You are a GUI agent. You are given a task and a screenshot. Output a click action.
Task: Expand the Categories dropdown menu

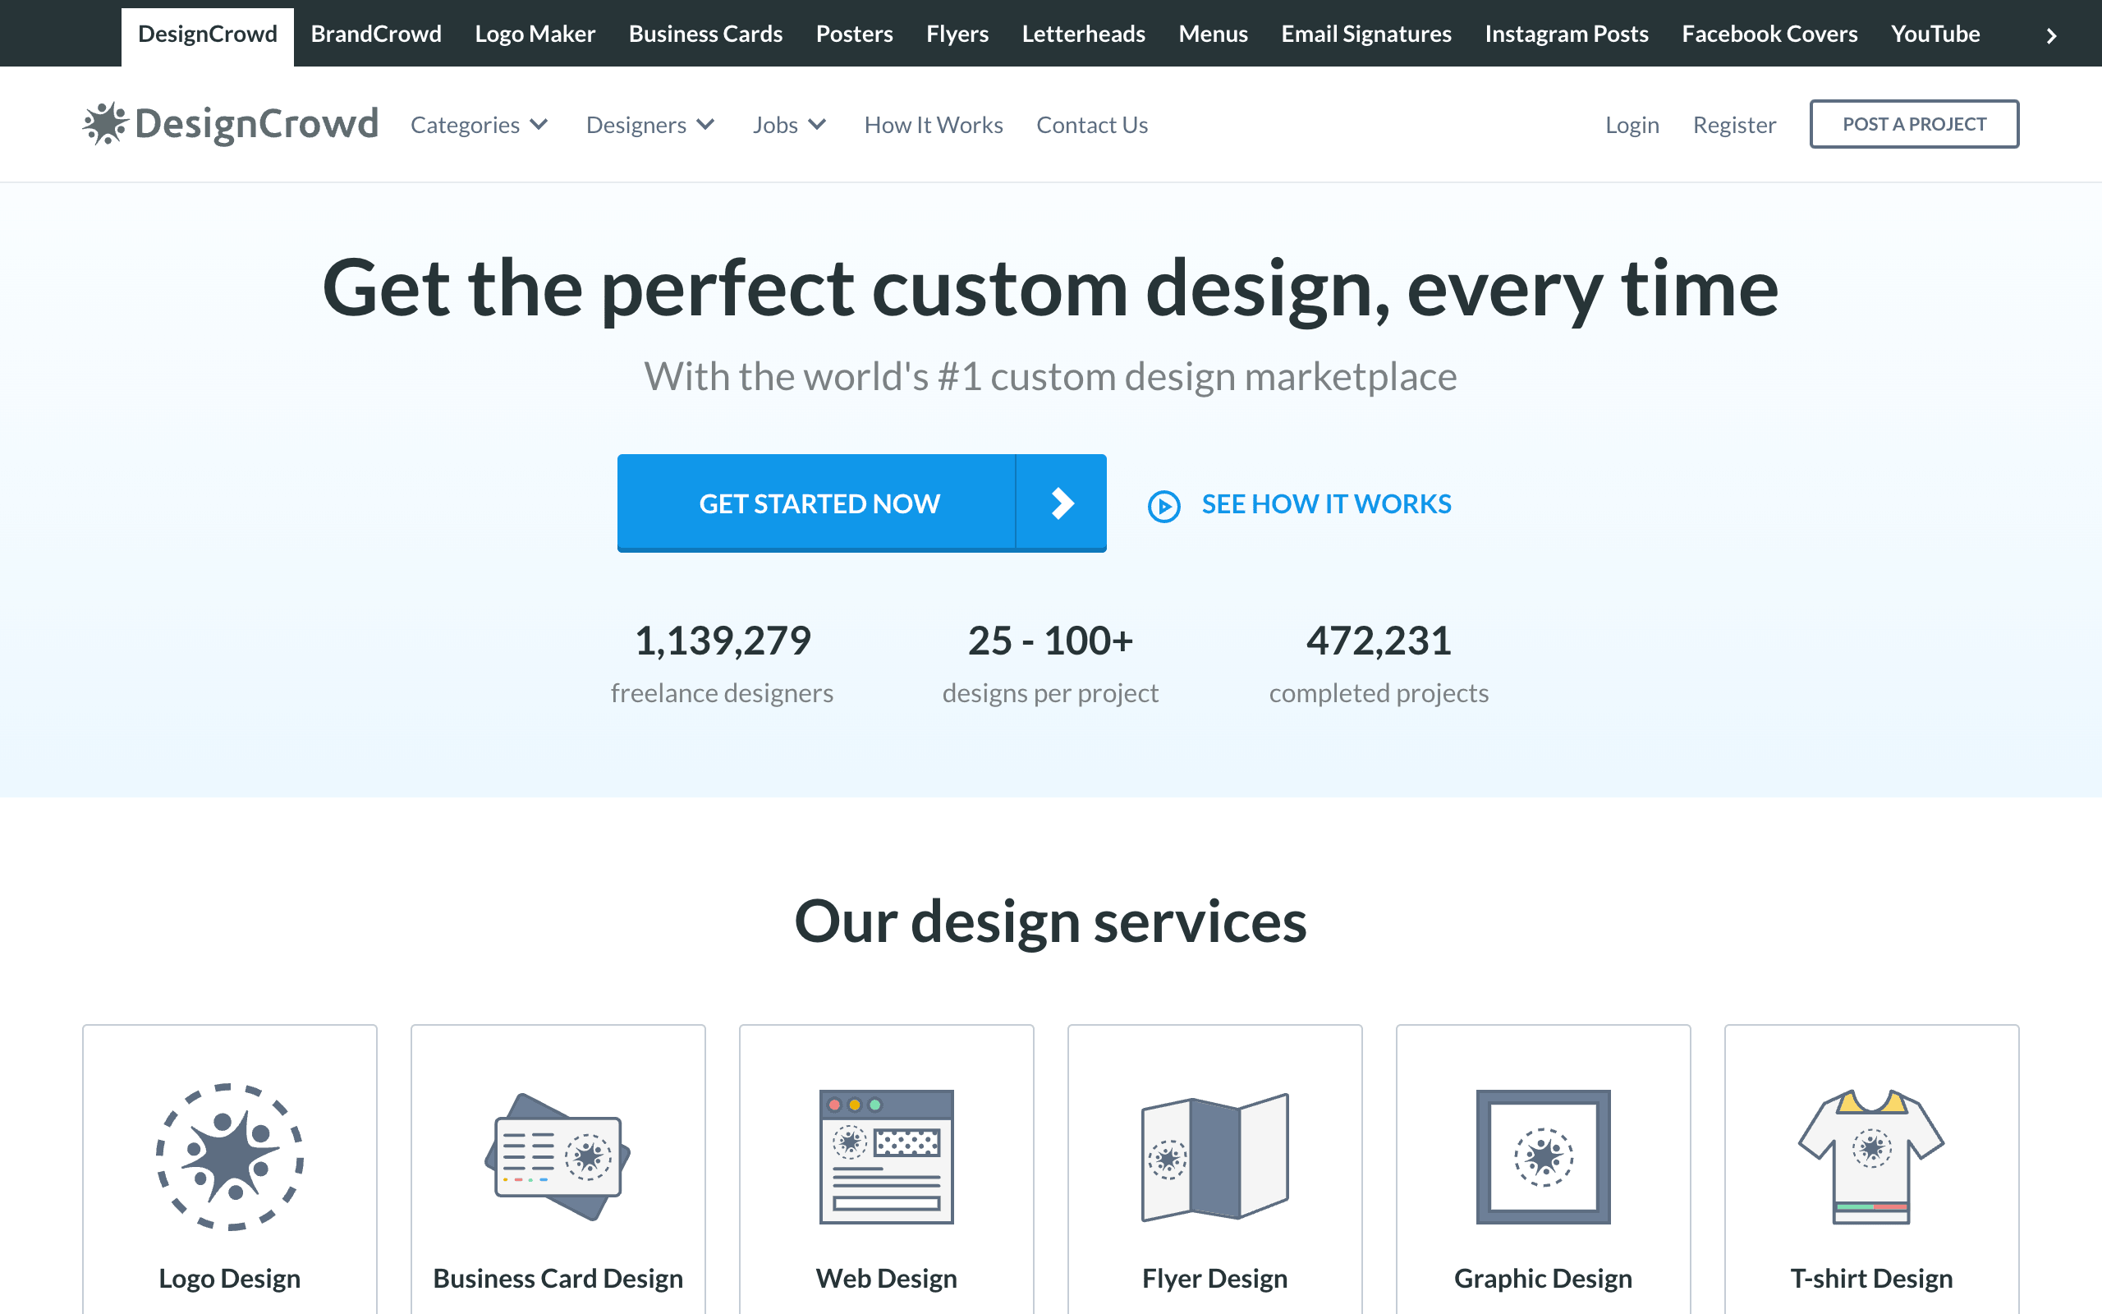click(x=477, y=124)
